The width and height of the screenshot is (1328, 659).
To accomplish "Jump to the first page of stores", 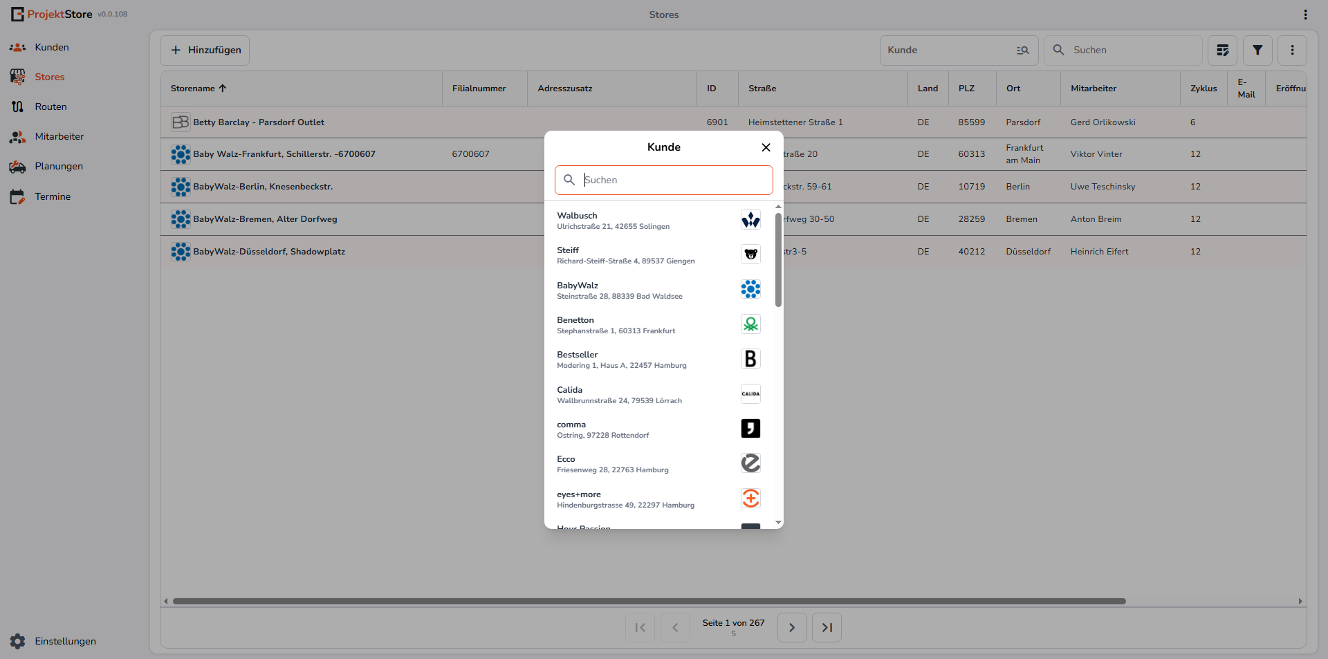I will (640, 628).
